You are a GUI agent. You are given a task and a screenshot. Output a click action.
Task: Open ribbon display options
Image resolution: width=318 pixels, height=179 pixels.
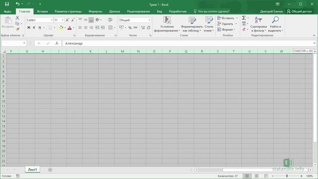click(278, 4)
